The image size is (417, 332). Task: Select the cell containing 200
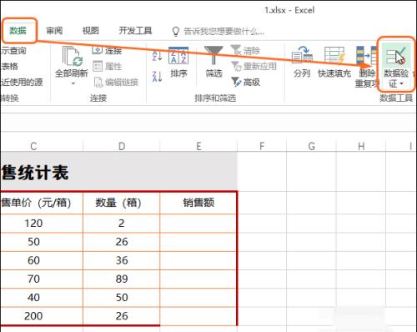[x=42, y=316]
